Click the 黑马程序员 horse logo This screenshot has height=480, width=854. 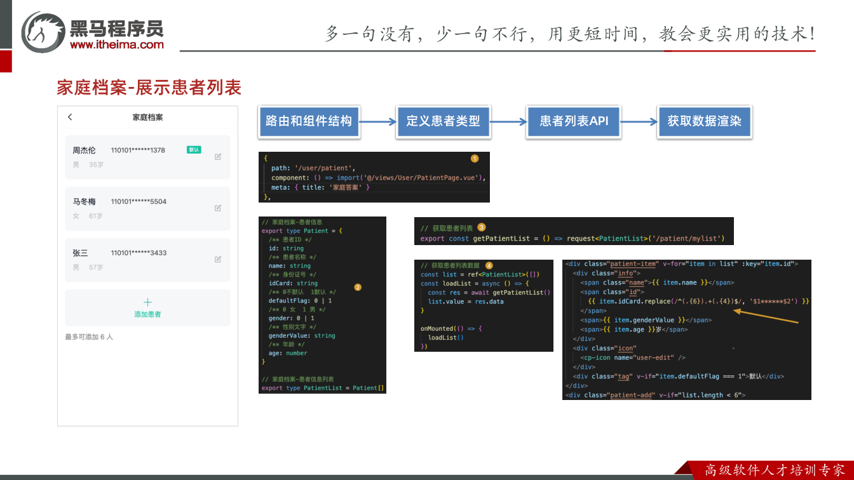click(x=43, y=32)
